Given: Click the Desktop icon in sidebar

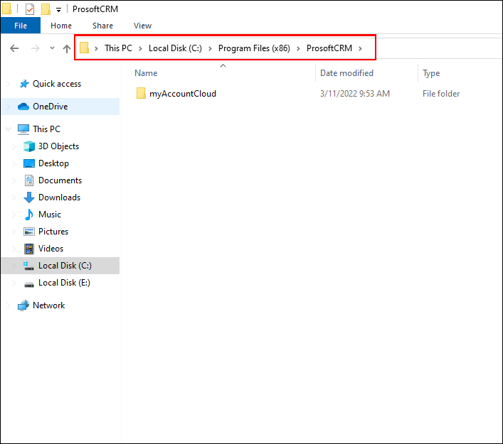Looking at the screenshot, I should point(29,163).
